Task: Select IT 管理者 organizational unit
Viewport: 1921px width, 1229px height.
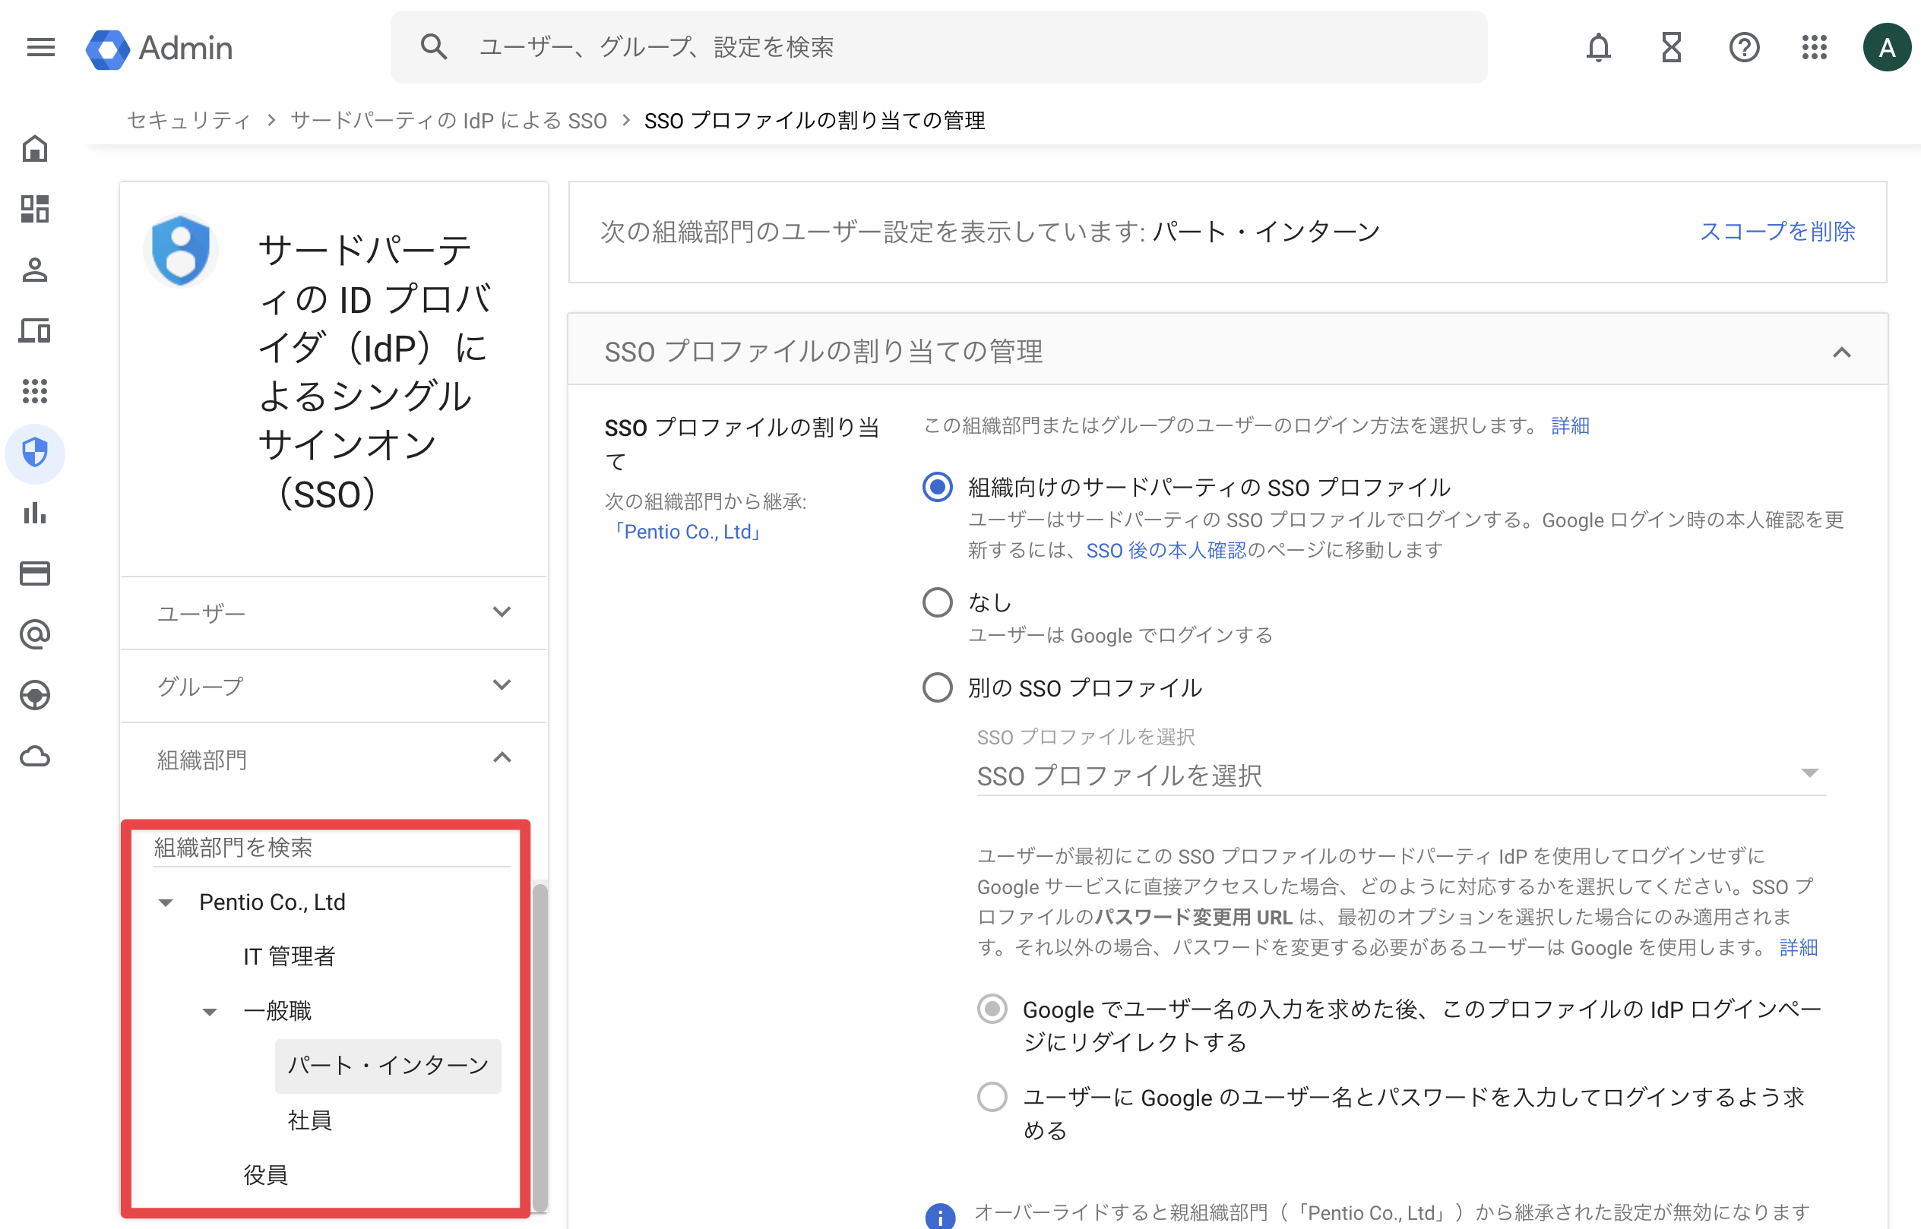Action: (289, 956)
